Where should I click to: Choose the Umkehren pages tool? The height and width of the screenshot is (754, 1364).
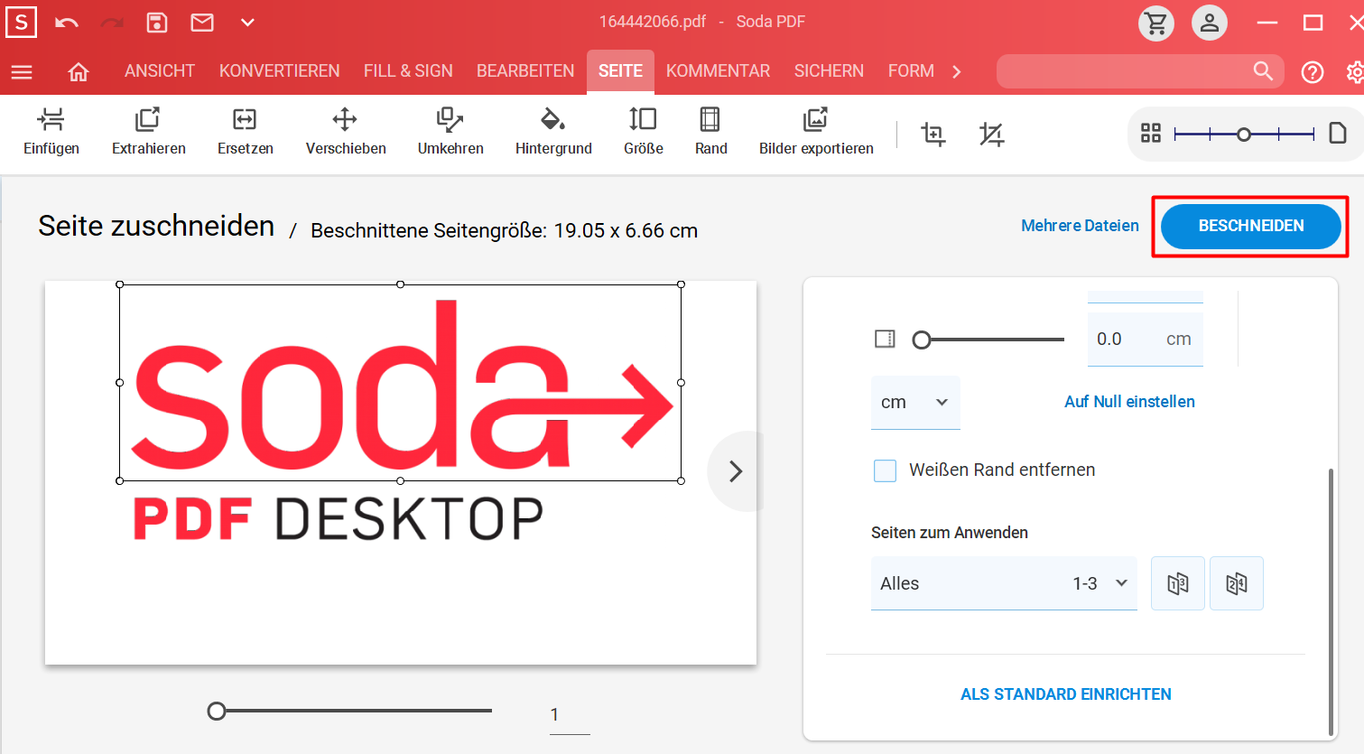(450, 132)
